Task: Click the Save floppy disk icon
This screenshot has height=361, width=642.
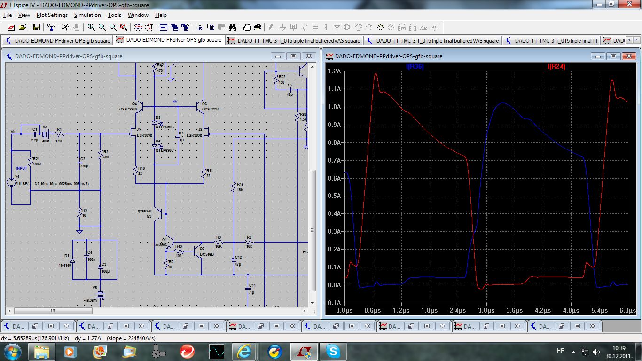Action: point(37,27)
